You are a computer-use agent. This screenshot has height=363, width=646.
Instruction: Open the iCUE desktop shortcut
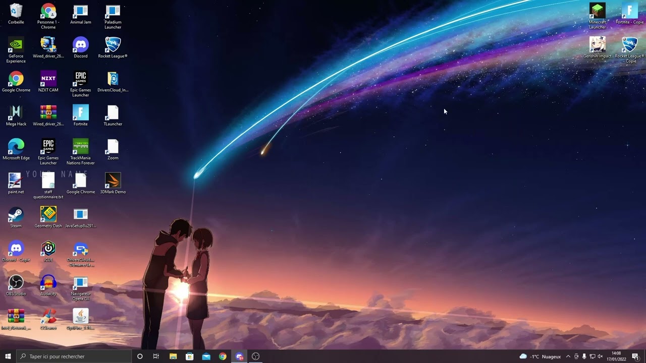pos(48,251)
